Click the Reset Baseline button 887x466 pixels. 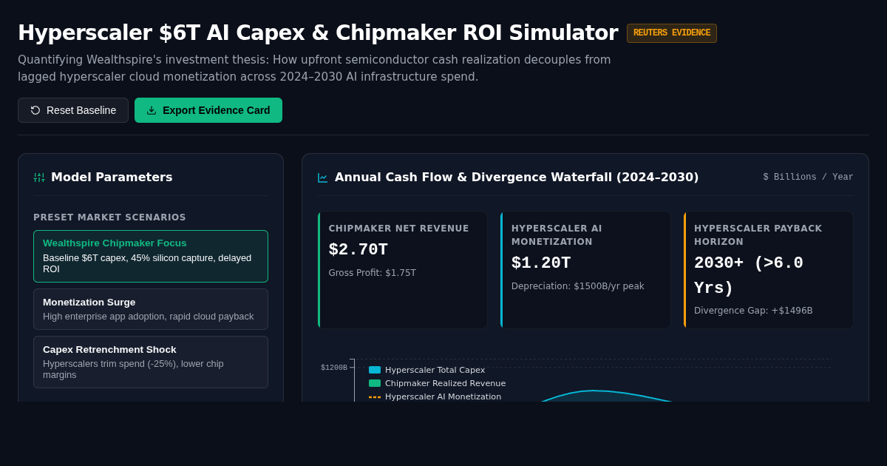click(73, 110)
